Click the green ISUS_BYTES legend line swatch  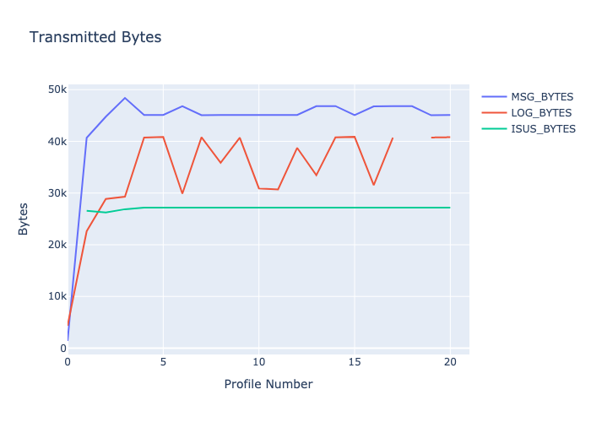click(x=494, y=129)
